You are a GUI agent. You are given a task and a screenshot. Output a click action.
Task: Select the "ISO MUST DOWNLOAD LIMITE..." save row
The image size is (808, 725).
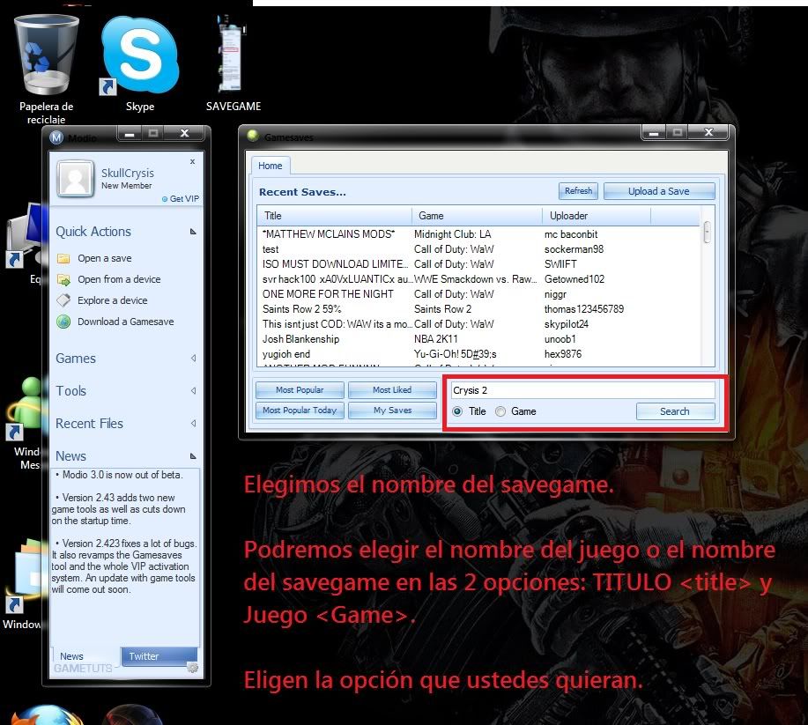479,264
